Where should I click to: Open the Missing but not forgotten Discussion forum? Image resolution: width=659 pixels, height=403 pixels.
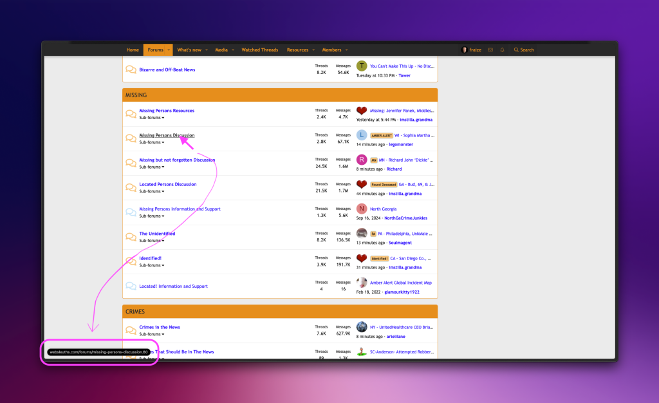(177, 160)
